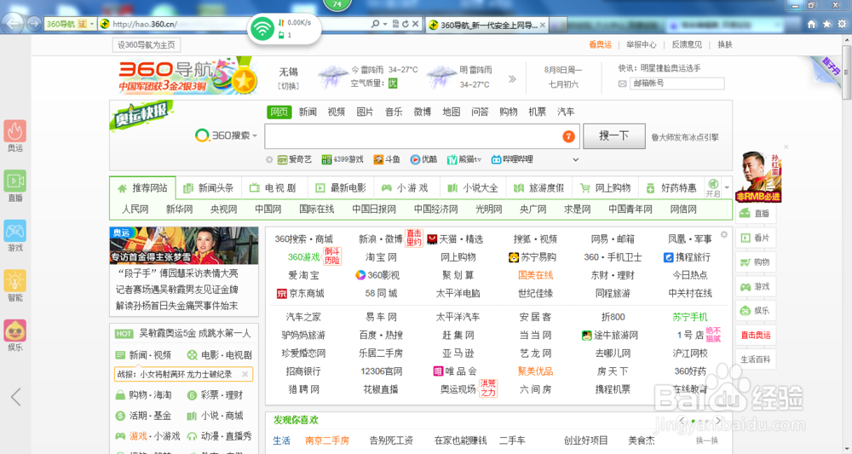Open browser settings gear icon

point(842,24)
